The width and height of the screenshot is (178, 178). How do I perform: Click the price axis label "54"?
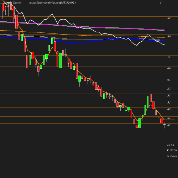tap(169, 95)
